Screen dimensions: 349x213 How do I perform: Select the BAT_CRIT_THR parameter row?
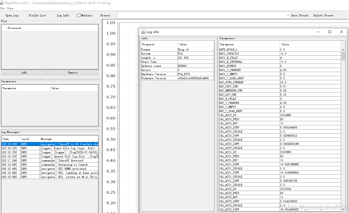(280, 86)
